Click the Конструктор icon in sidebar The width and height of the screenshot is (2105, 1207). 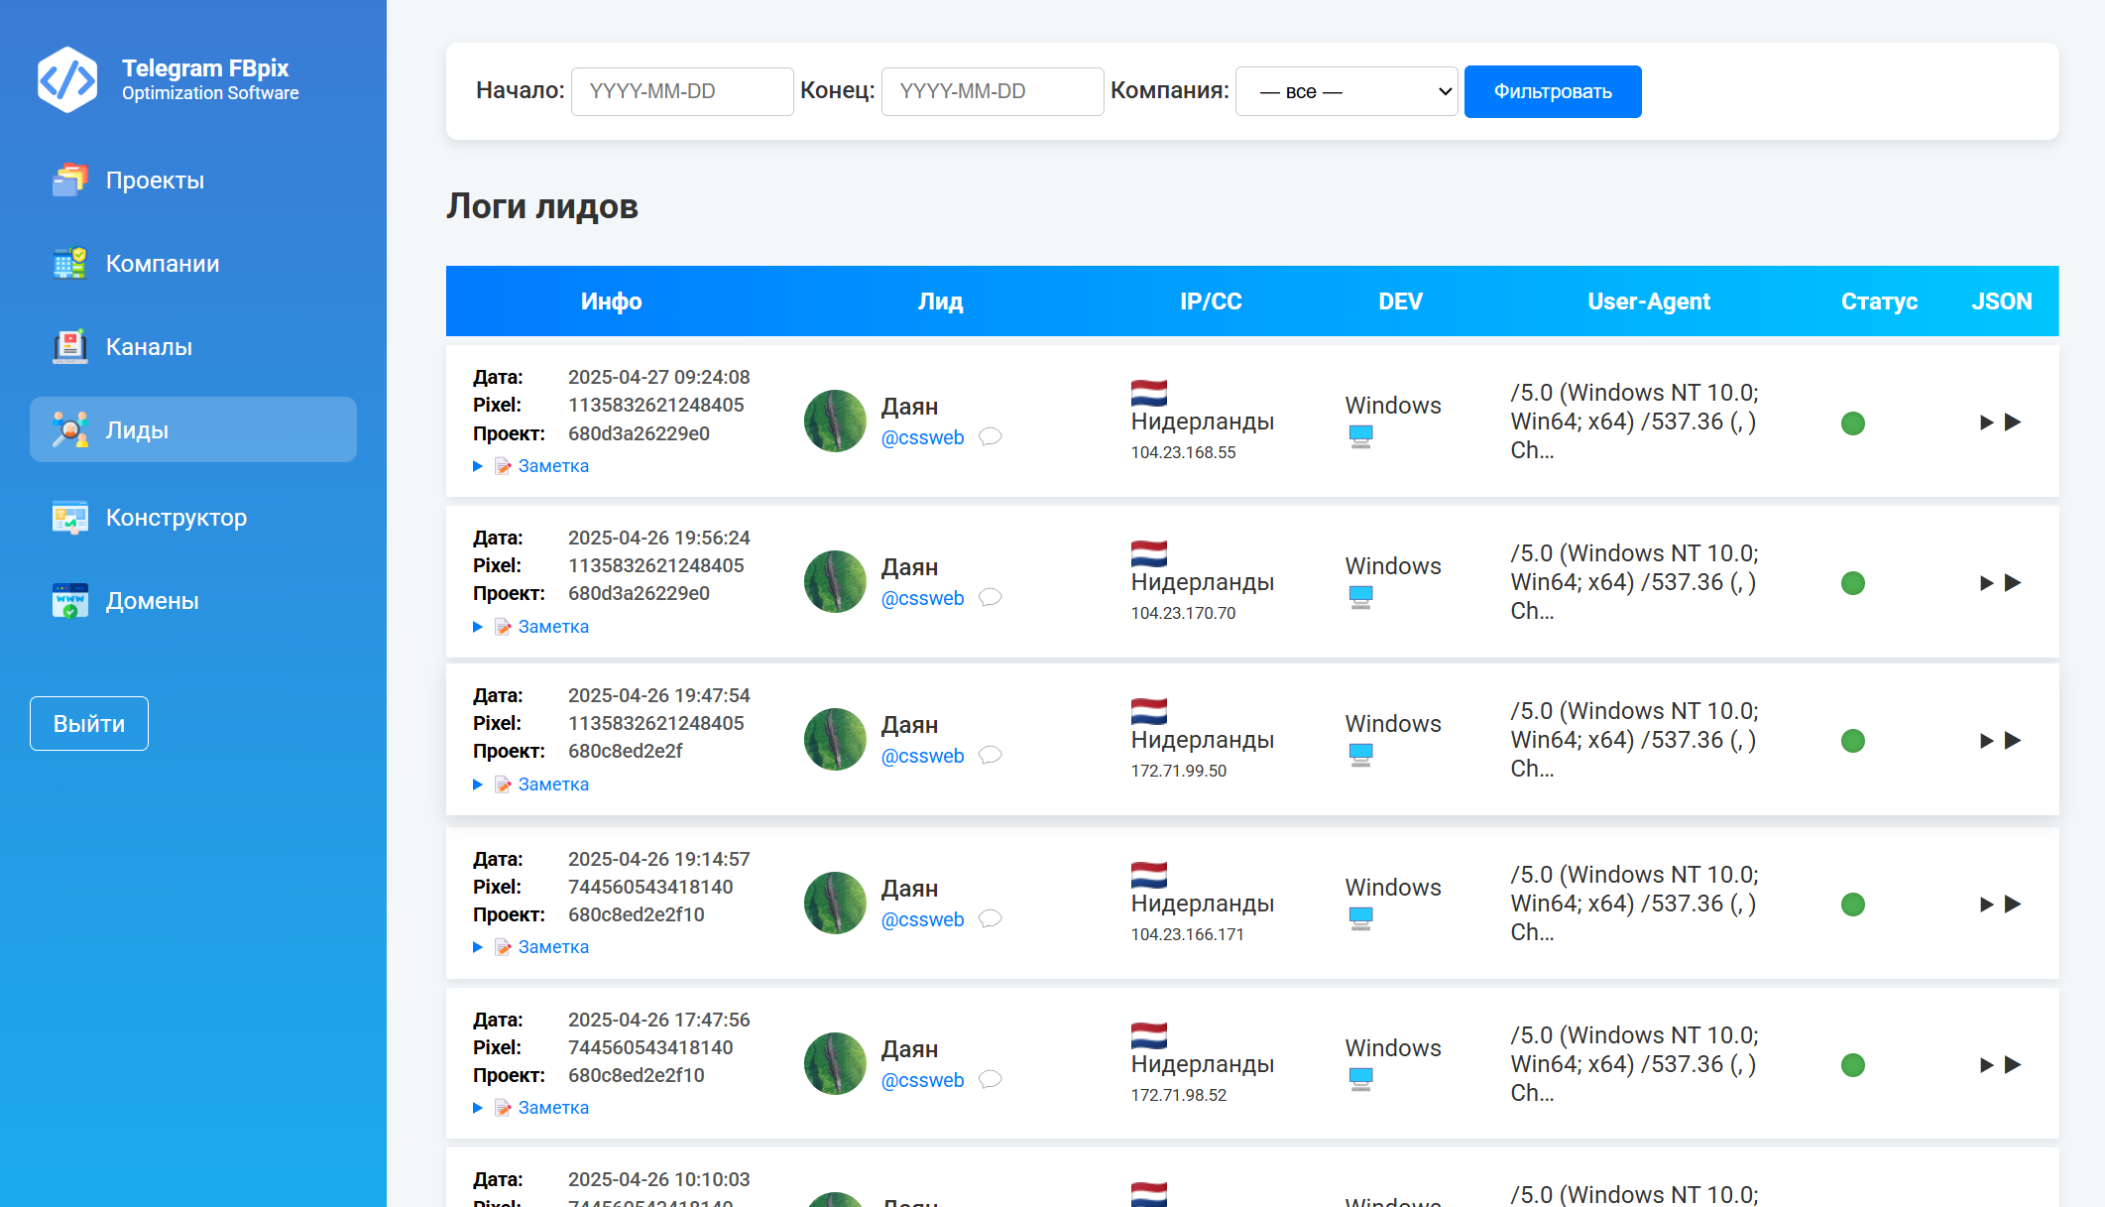pos(70,517)
